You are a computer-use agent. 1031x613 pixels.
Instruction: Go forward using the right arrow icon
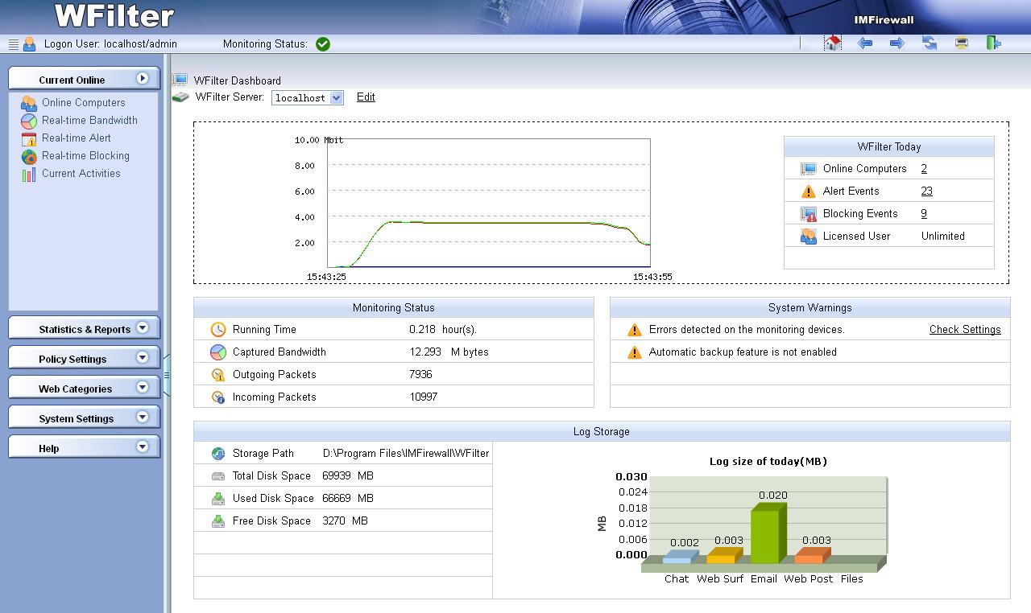click(897, 43)
